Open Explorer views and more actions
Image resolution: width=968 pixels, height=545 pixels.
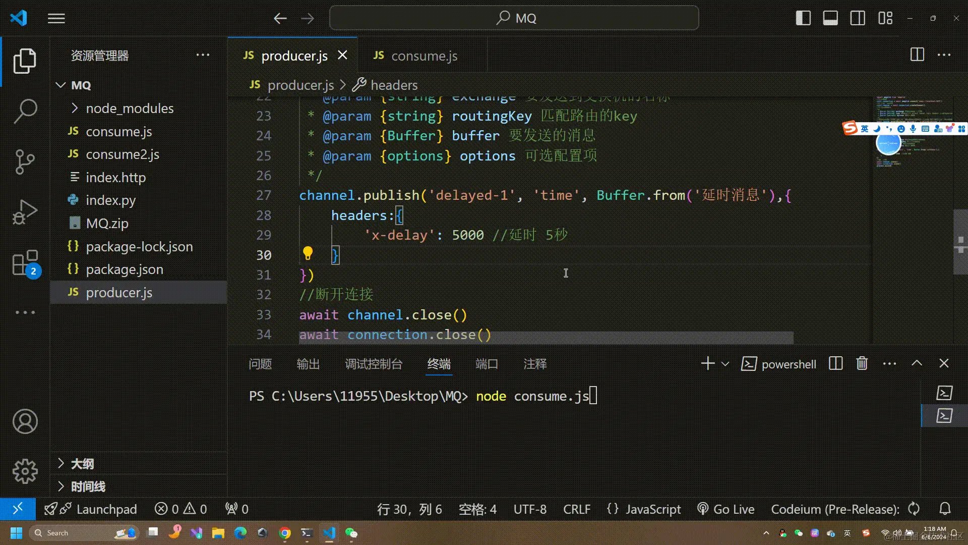(203, 55)
